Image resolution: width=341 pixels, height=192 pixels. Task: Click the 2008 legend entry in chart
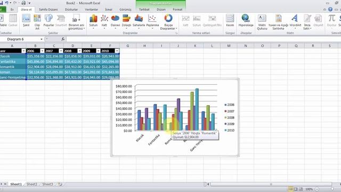tap(230, 117)
